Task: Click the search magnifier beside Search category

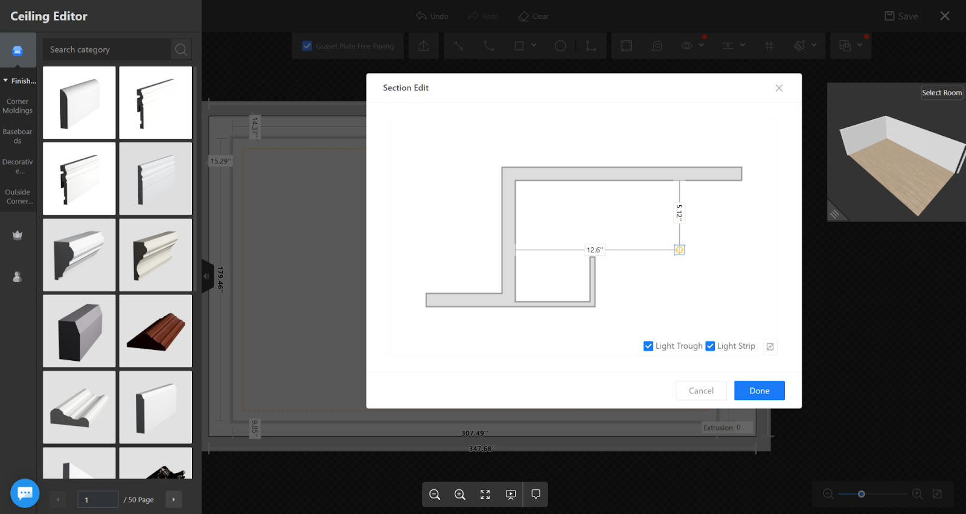Action: 181,49
